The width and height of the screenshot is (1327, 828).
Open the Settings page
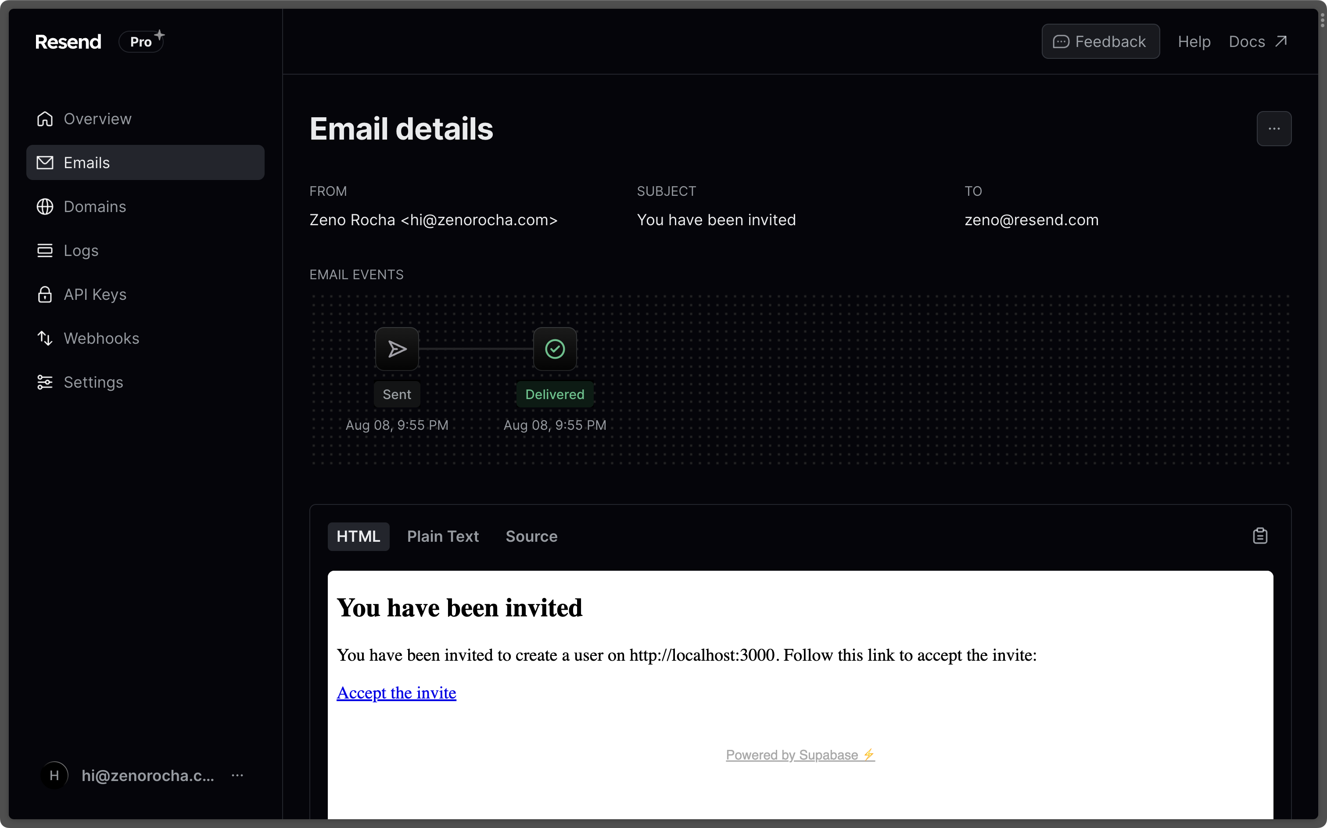[x=93, y=382]
